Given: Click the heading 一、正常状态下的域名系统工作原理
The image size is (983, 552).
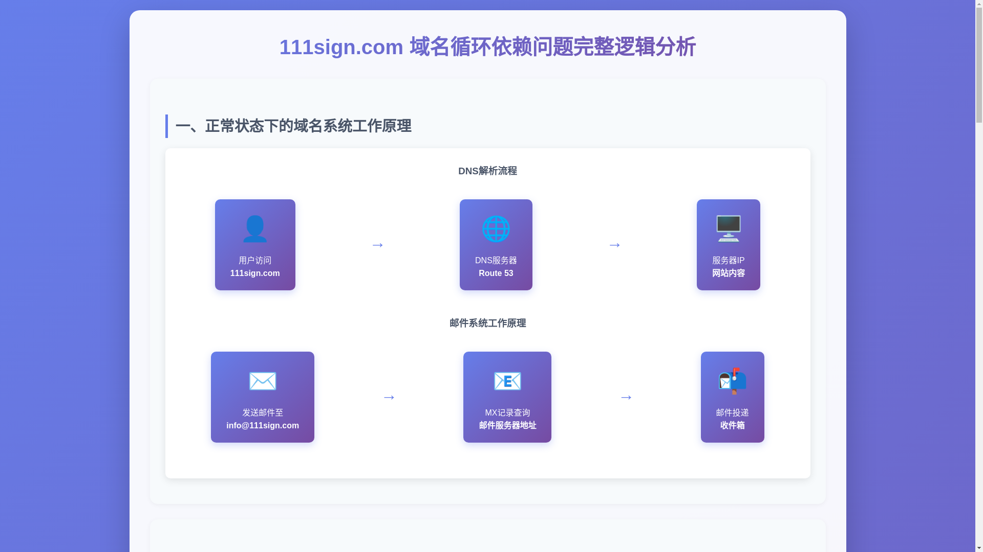Looking at the screenshot, I should pyautogui.click(x=293, y=126).
